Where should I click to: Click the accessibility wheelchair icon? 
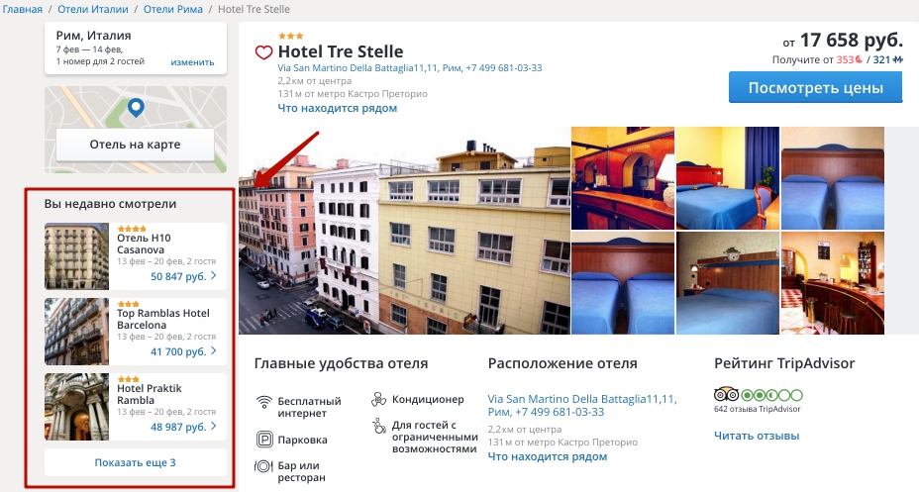[x=379, y=426]
